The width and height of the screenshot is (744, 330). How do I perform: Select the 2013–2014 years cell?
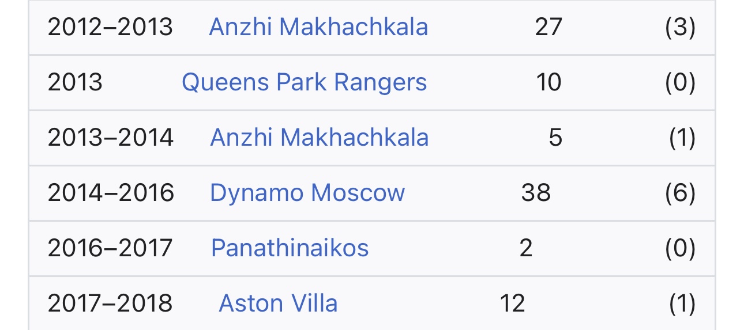(110, 138)
